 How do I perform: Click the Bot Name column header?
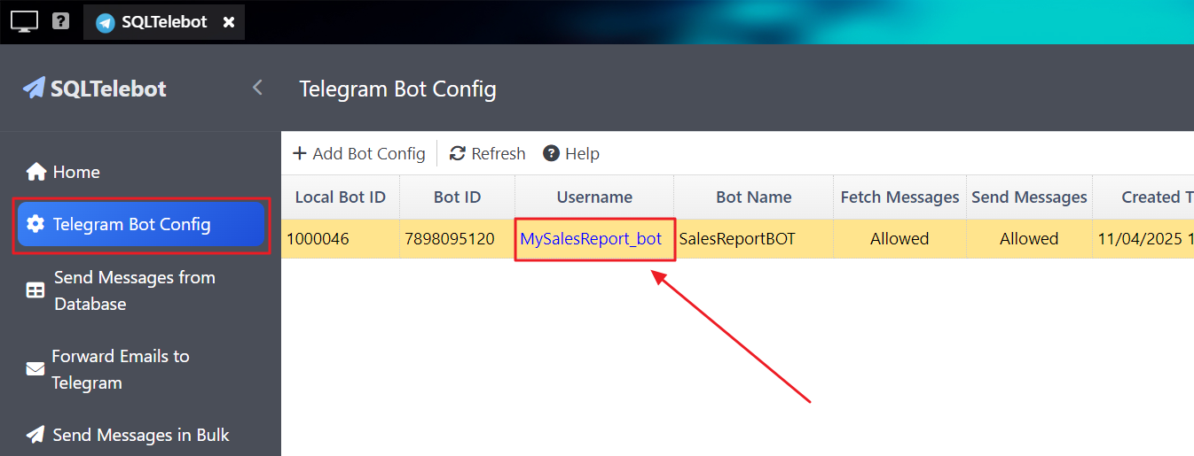coord(753,197)
